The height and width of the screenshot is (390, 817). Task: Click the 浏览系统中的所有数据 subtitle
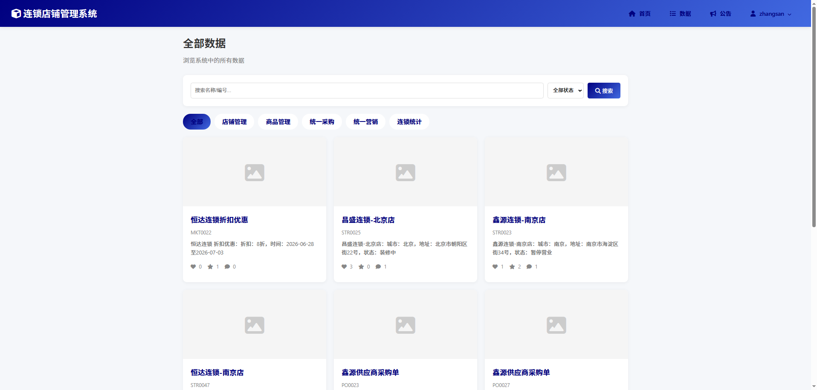(x=214, y=61)
